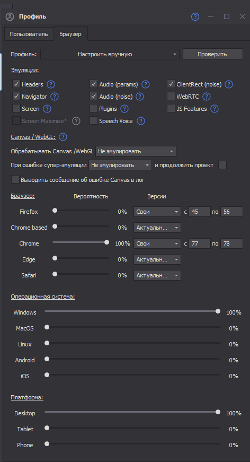Open help for Audio (noise)
The width and height of the screenshot is (250, 462).
pyautogui.click(x=140, y=97)
